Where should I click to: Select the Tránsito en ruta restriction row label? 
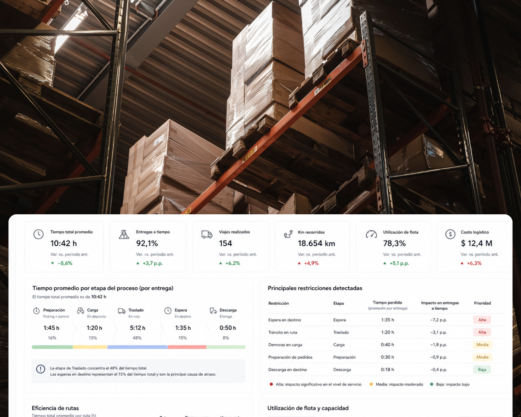click(283, 332)
